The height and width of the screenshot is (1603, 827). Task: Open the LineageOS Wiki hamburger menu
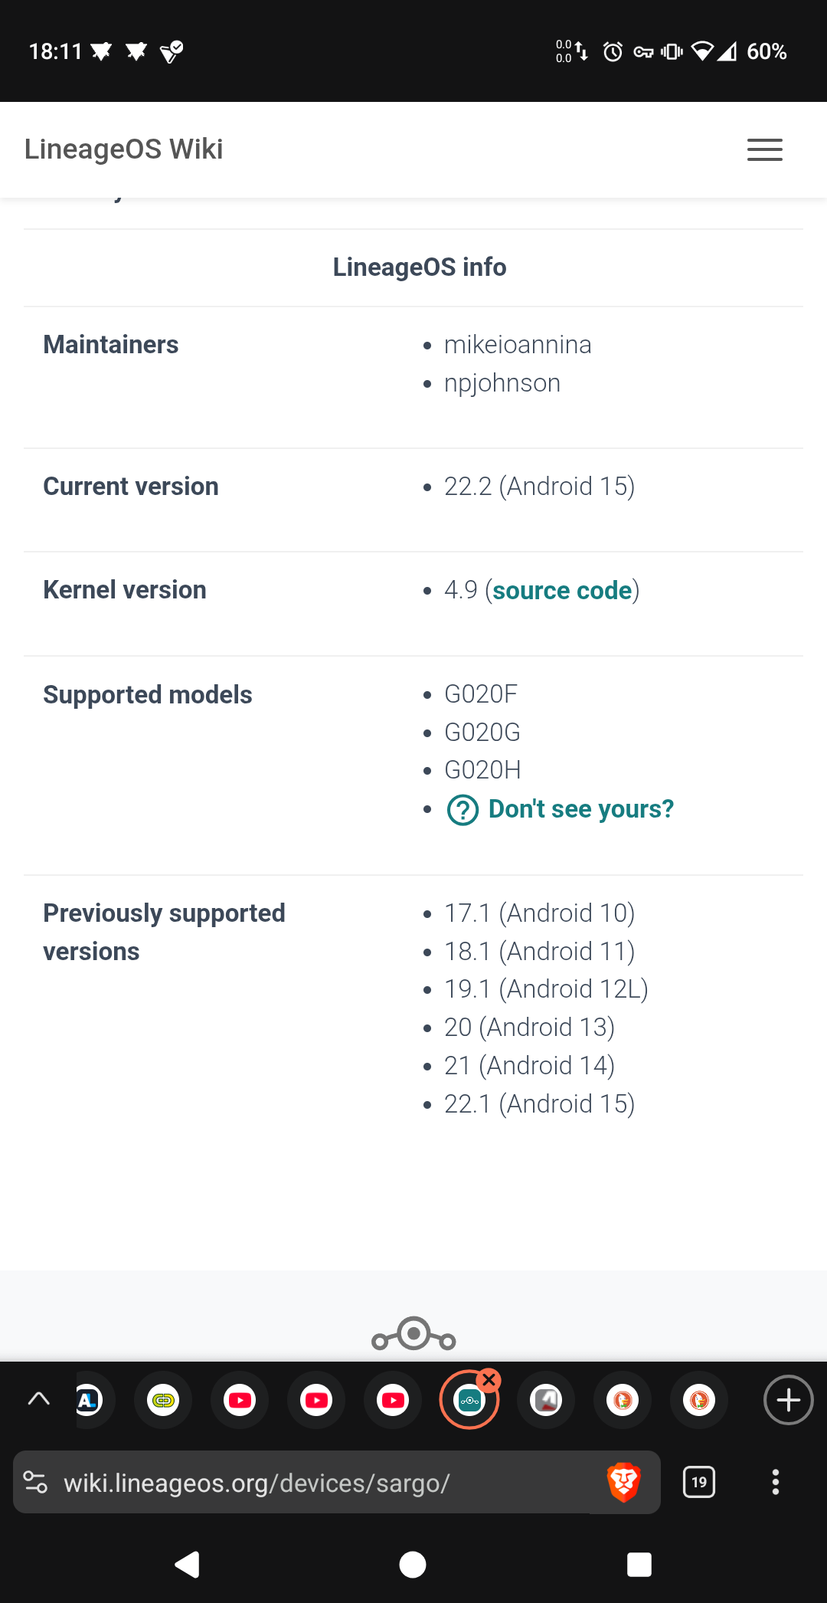coord(764,149)
